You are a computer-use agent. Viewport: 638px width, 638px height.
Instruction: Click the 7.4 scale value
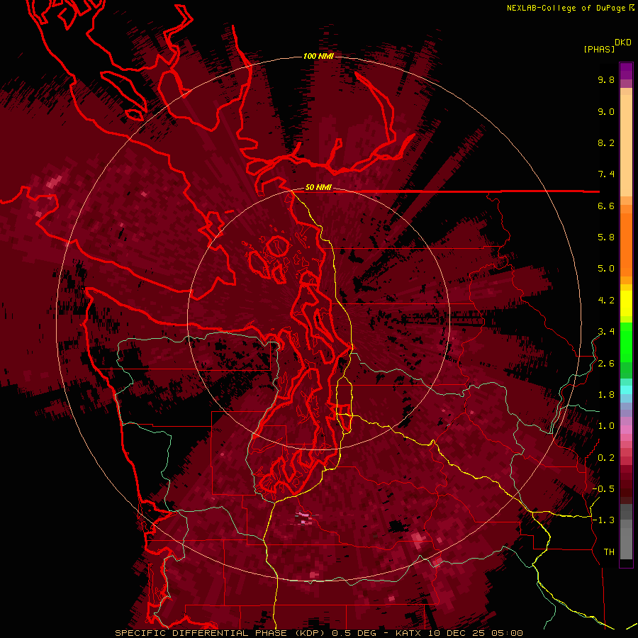point(606,174)
